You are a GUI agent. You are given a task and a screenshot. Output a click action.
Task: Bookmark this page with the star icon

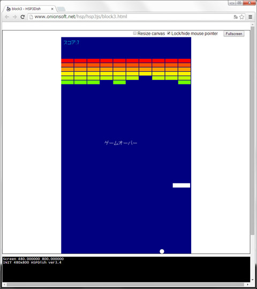click(x=241, y=17)
